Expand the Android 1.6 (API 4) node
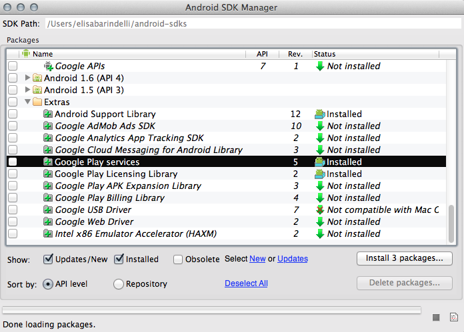The width and height of the screenshot is (464, 332). (27, 78)
